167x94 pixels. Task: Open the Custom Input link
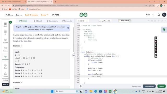[136, 86]
